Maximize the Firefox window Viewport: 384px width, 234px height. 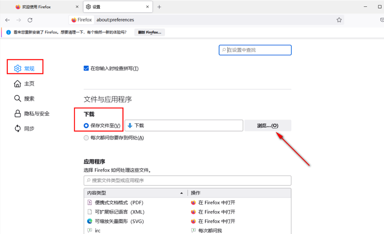(380, 7)
